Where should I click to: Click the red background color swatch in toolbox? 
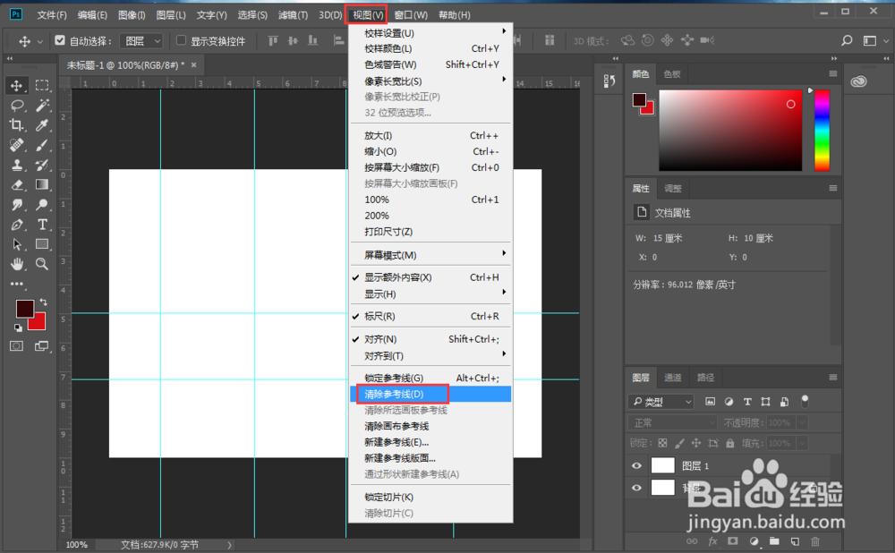[x=38, y=324]
